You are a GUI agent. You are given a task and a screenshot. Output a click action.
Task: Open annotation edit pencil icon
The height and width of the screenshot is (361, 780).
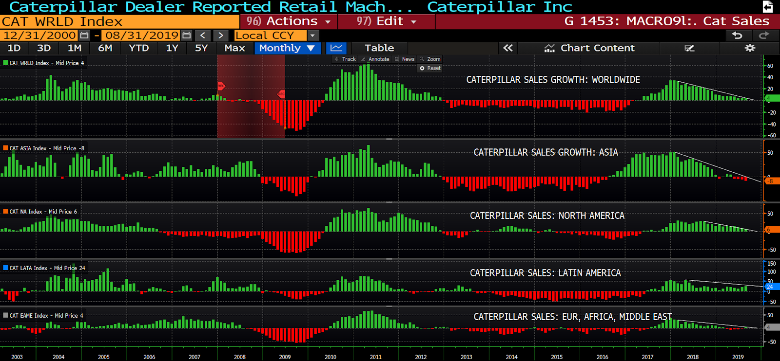689,48
